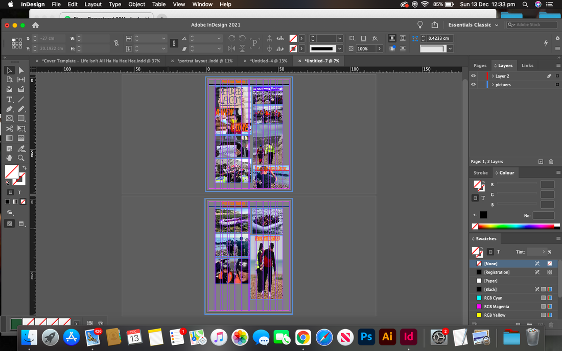Open the shear angle dropdown
562x351 pixels.
click(x=219, y=48)
